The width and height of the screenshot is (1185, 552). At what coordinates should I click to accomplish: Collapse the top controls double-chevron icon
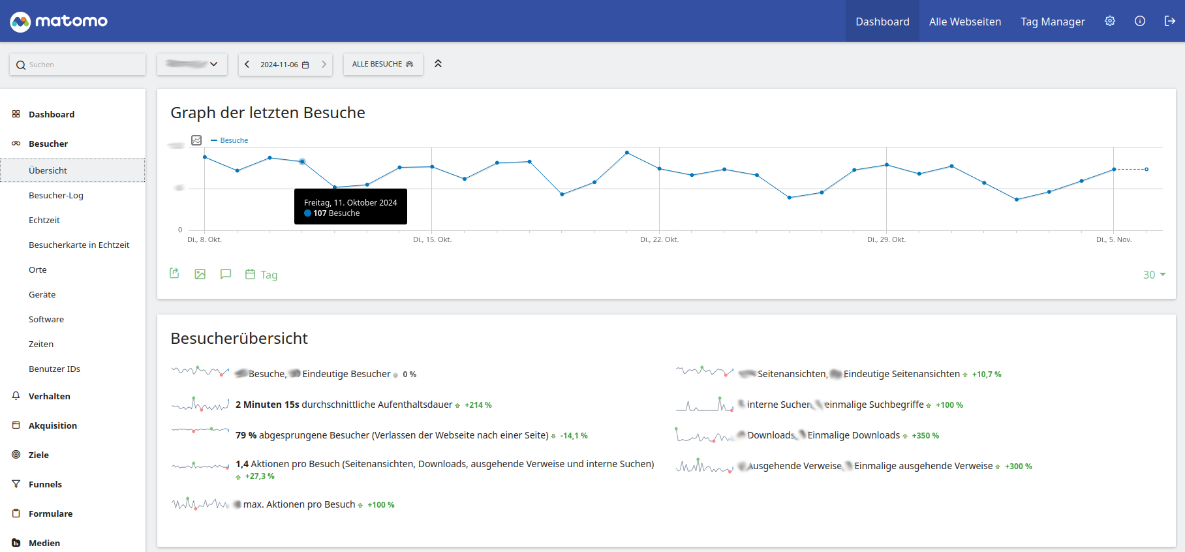click(438, 63)
